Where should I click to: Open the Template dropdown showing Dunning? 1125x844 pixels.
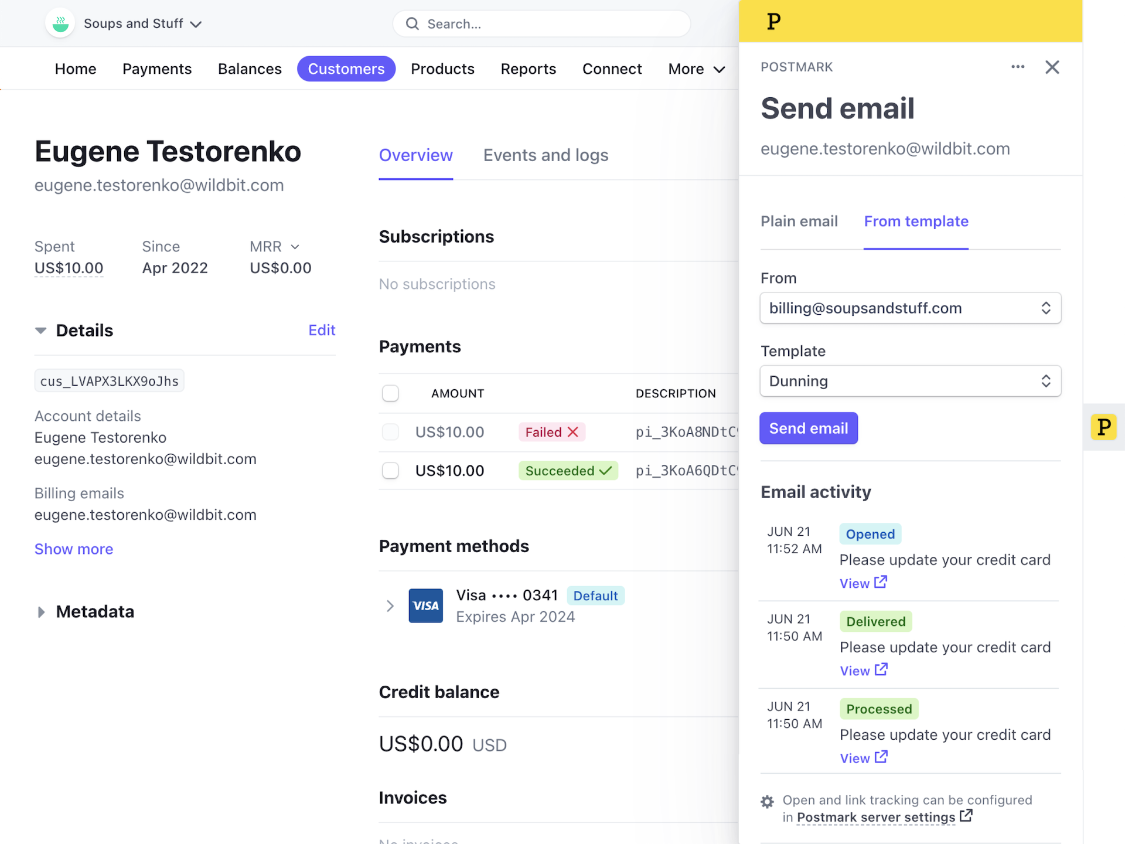pyautogui.click(x=910, y=381)
